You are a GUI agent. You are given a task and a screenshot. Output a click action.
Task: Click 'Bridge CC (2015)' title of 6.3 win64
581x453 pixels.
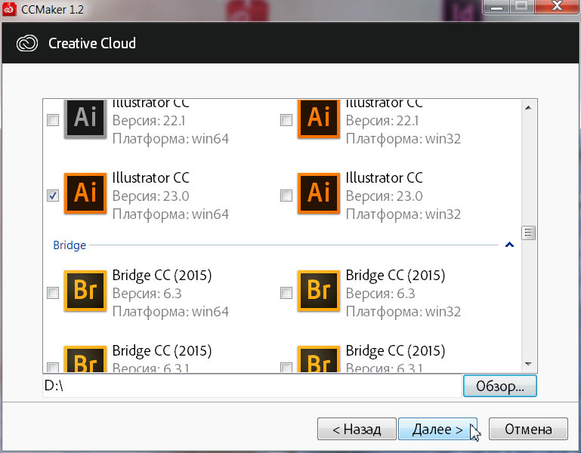click(x=162, y=276)
